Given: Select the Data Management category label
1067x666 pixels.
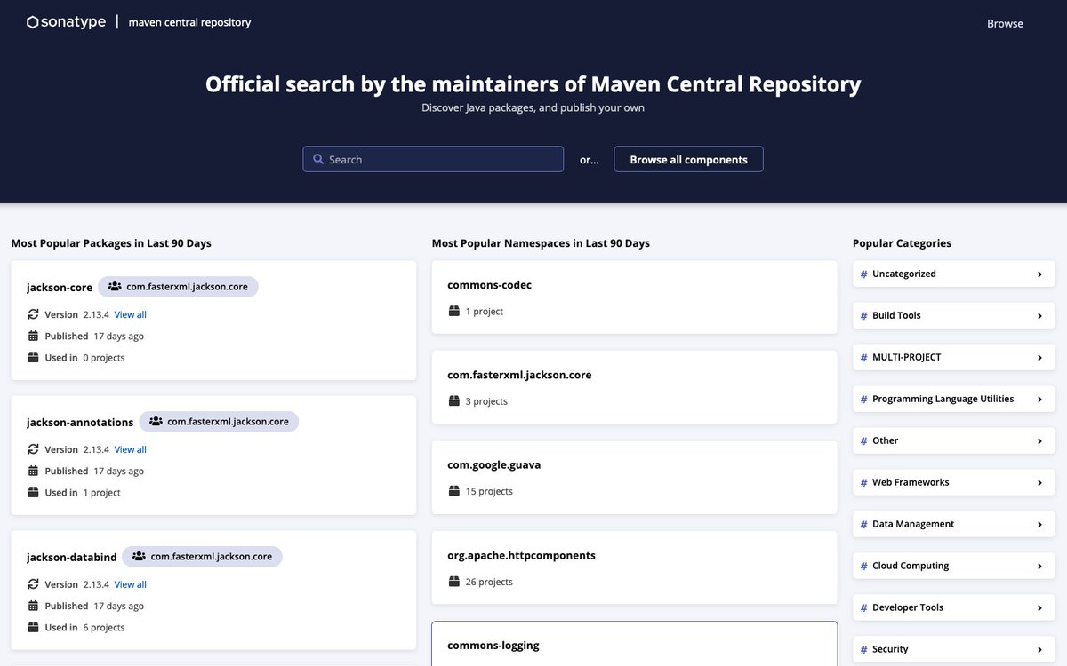Looking at the screenshot, I should tap(913, 524).
